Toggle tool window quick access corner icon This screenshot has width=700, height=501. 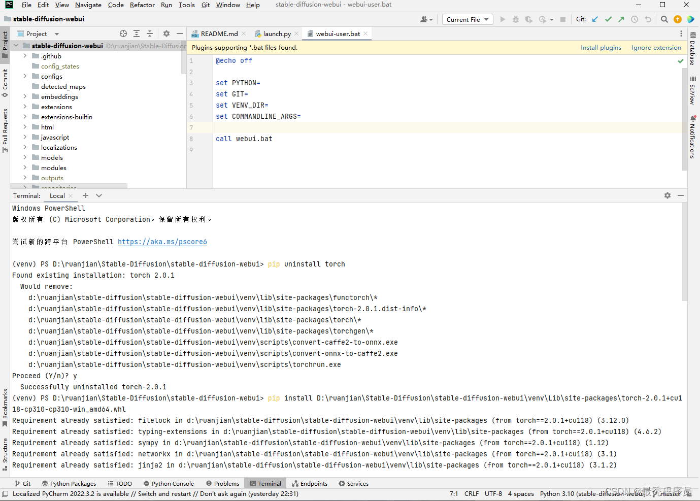click(5, 493)
